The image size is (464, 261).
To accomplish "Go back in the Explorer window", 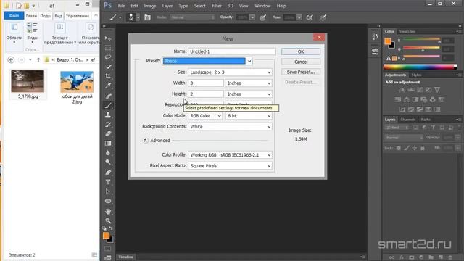I will point(11,59).
